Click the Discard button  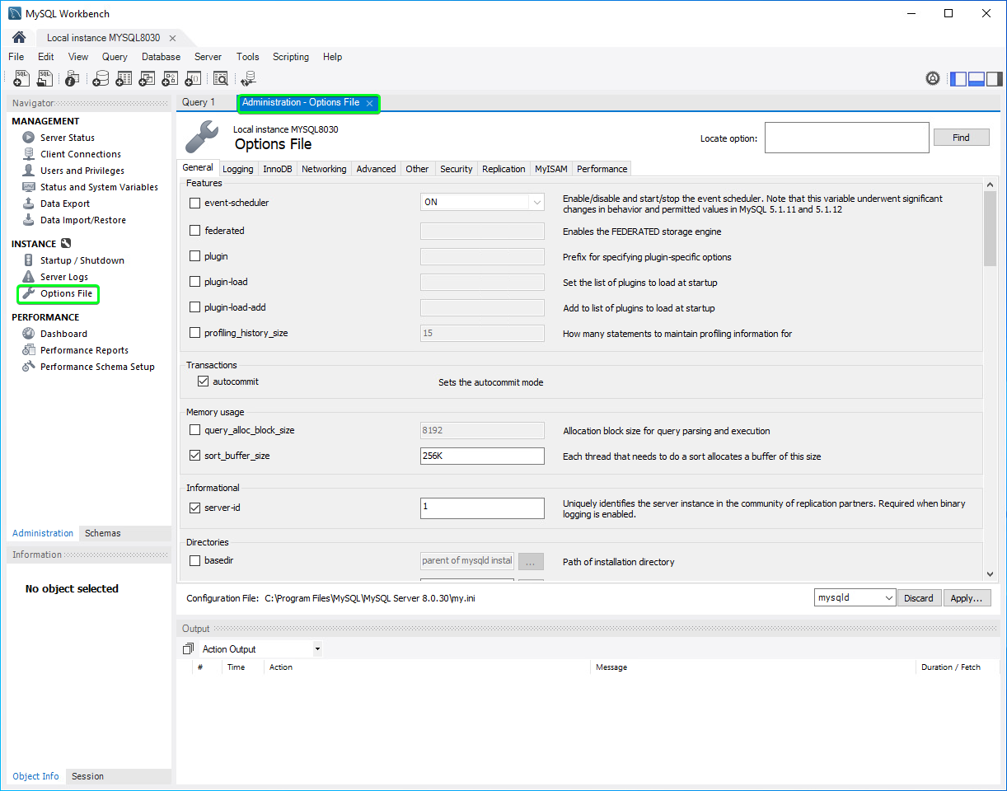919,598
